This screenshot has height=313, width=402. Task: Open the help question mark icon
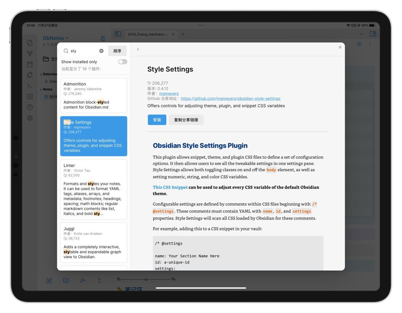click(x=30, y=107)
